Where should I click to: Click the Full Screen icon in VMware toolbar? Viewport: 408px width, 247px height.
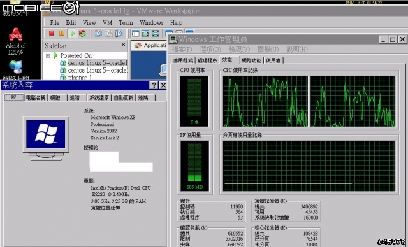[x=145, y=33]
